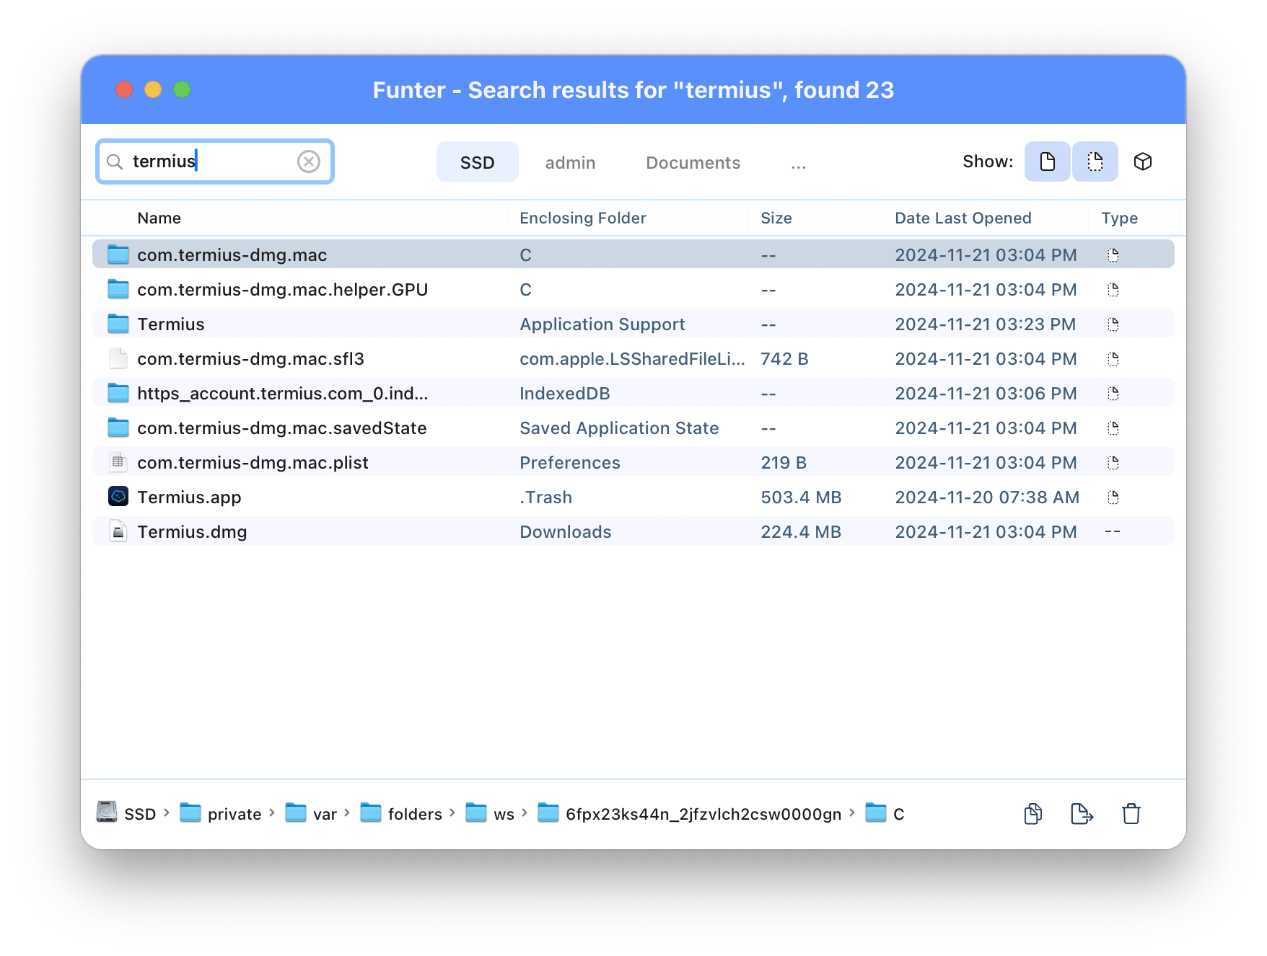Select the Termius.dmg disk image icon
Image resolution: width=1267 pixels, height=956 pixels.
coord(118,531)
